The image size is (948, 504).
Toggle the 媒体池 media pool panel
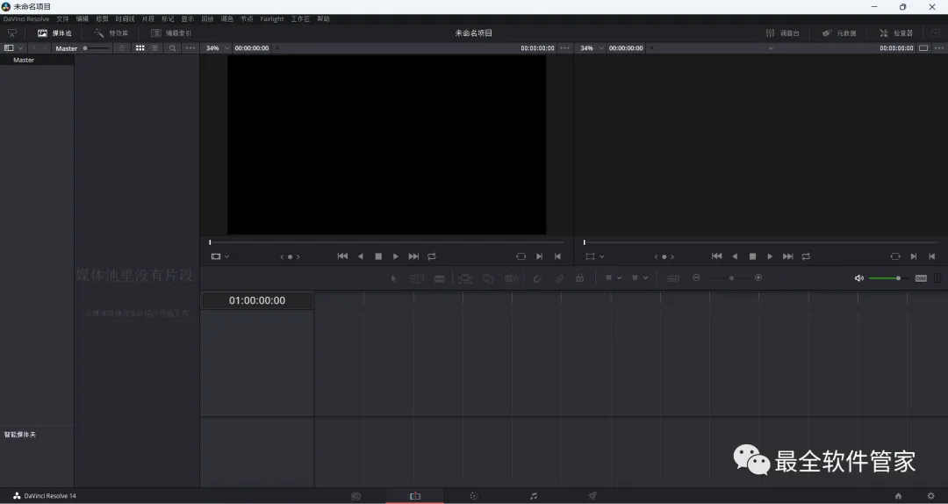coord(54,33)
